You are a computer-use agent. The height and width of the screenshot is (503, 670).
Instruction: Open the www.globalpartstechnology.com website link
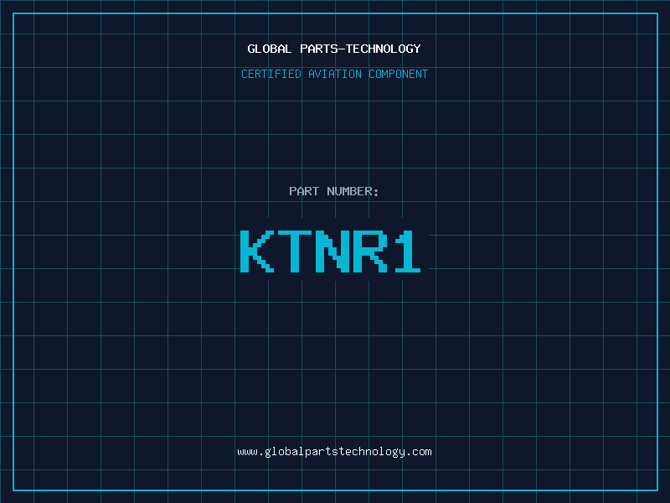click(334, 452)
